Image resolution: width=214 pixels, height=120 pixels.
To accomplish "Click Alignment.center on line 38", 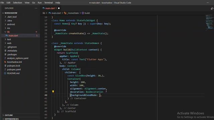I will coord(95,89).
